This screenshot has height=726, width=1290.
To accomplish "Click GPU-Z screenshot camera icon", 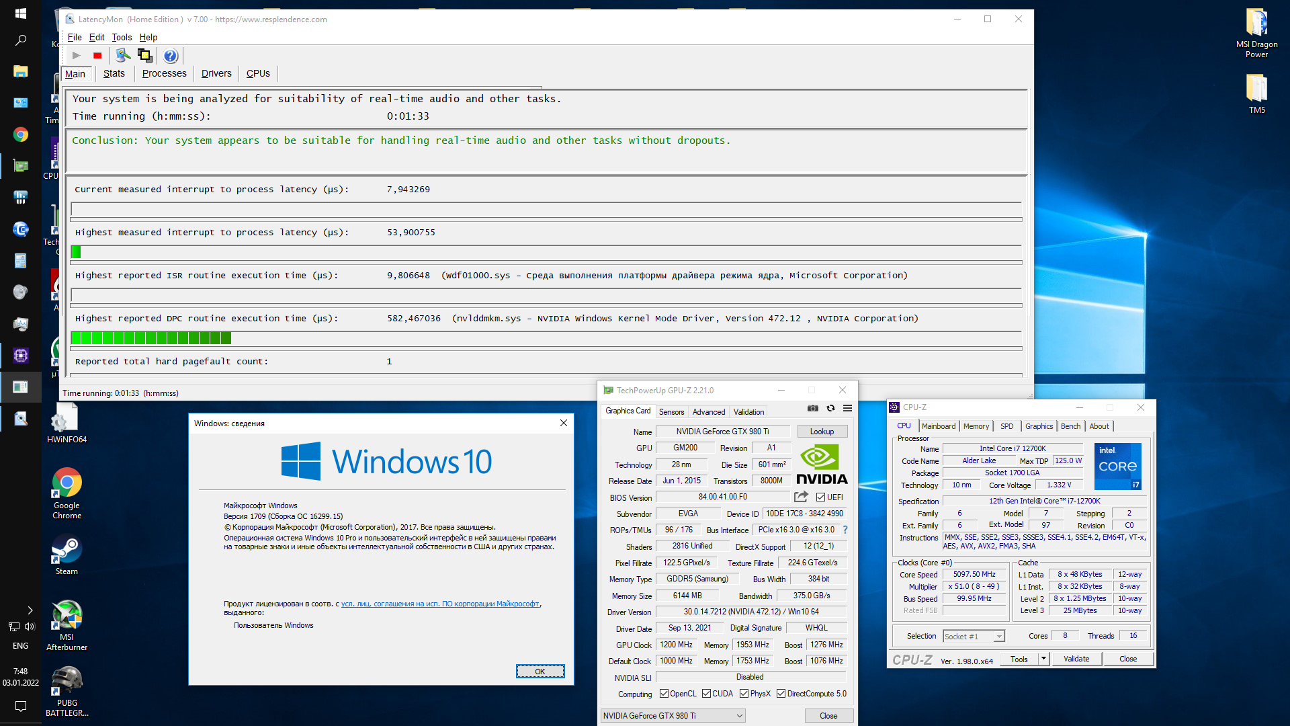I will click(813, 408).
